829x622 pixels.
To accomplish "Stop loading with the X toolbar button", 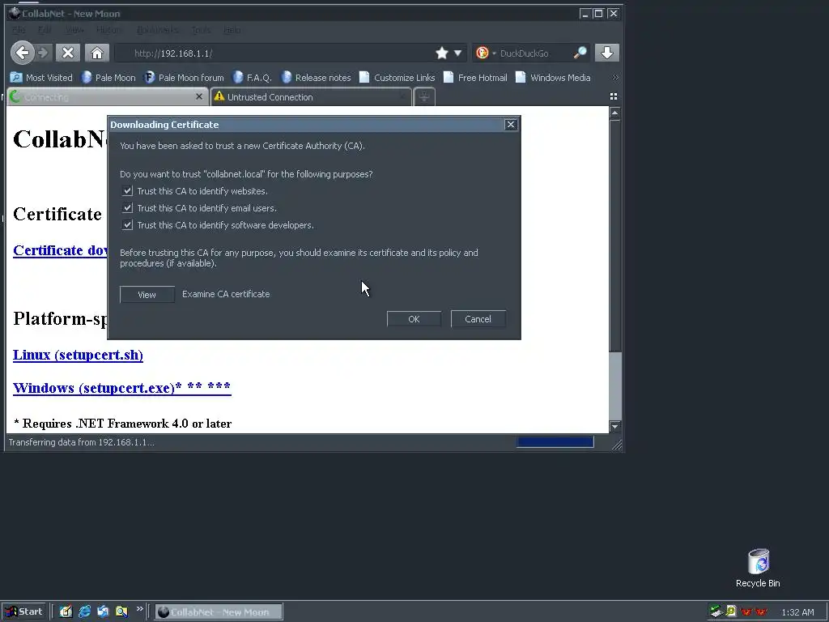I will coord(68,53).
